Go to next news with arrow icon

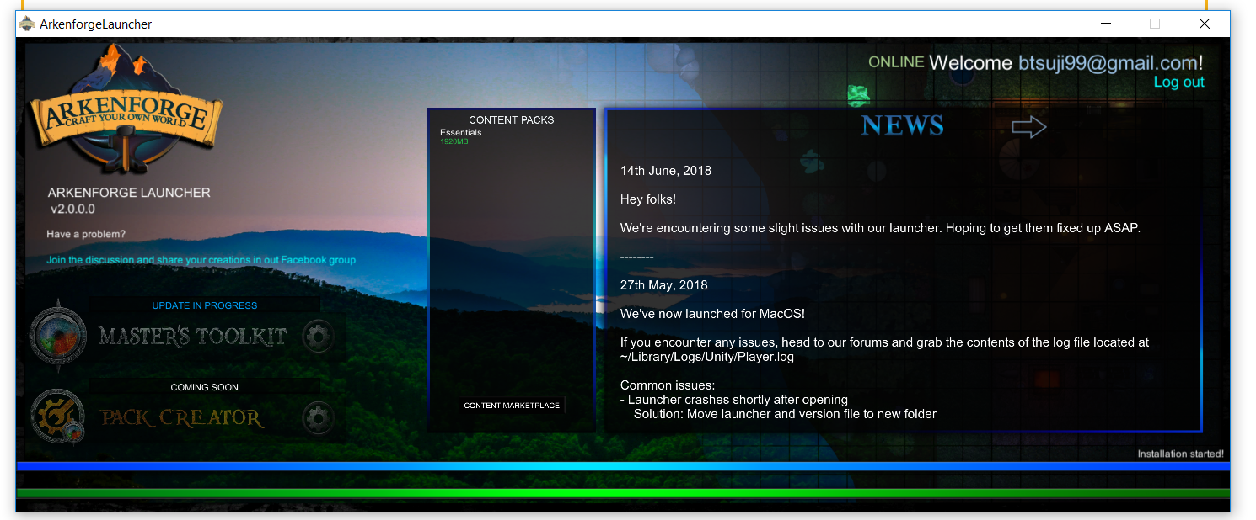[1028, 127]
